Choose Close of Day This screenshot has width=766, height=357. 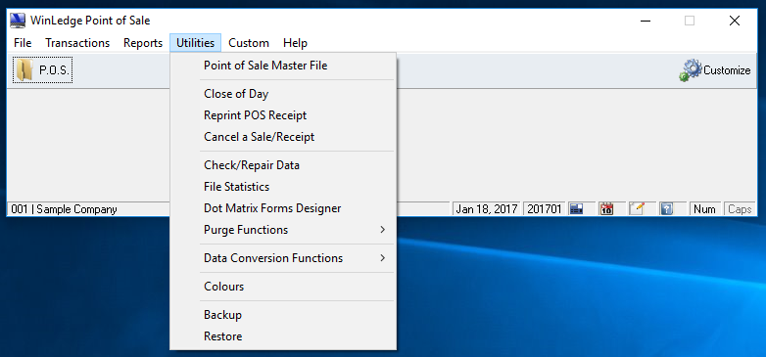283,94
